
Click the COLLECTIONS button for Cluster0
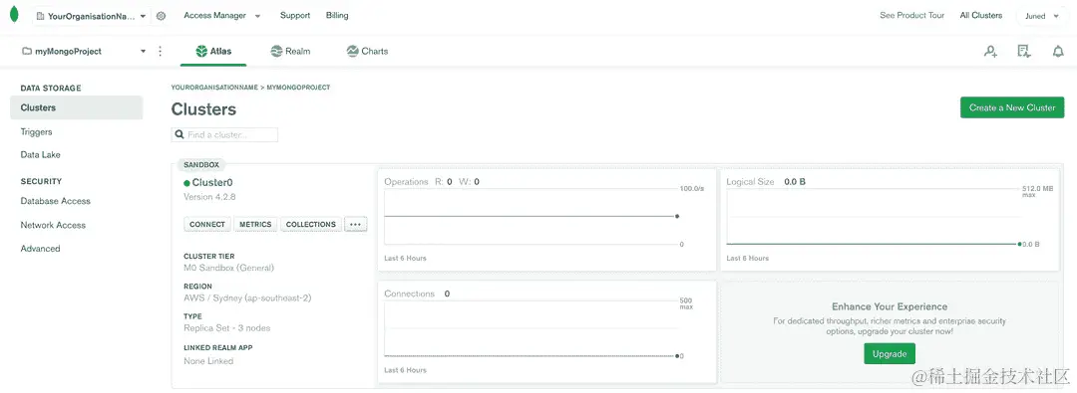tap(310, 224)
